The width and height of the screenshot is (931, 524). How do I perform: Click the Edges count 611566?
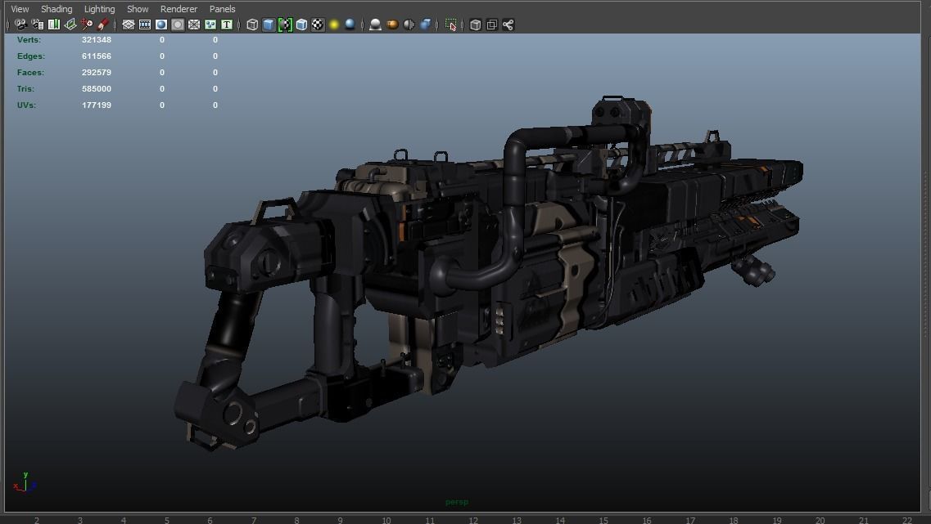(96, 56)
